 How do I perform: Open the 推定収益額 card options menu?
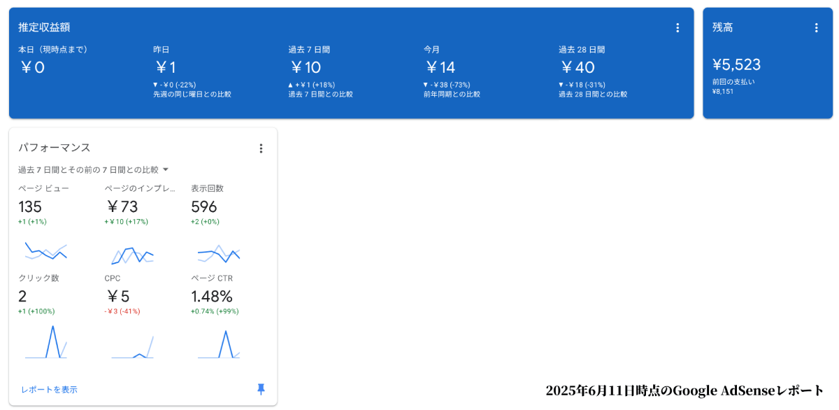(x=677, y=28)
